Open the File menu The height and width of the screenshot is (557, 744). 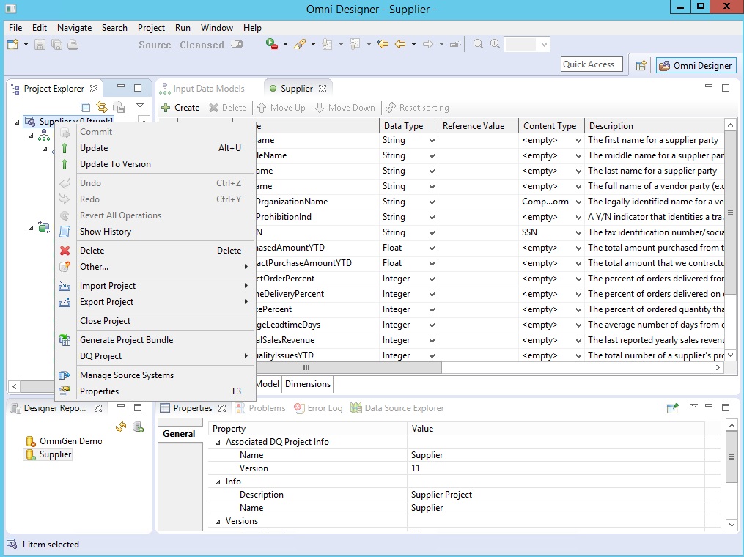click(x=15, y=28)
